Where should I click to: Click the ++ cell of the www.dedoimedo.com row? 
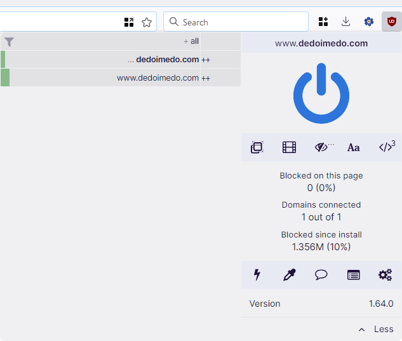tap(220, 77)
